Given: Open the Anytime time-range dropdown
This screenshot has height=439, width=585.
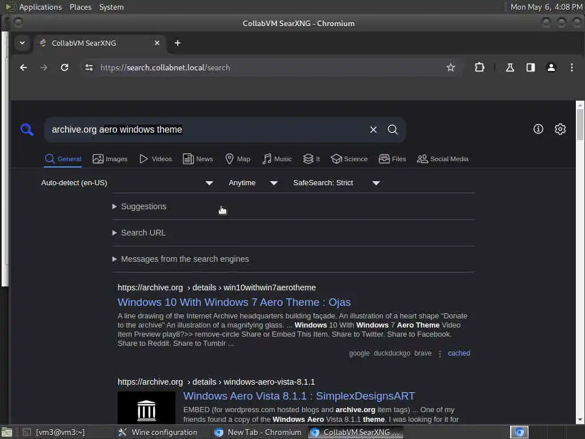Looking at the screenshot, I should point(253,183).
